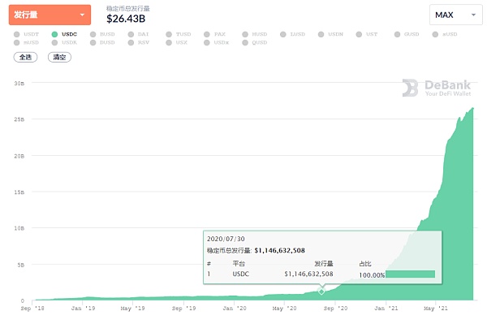The height and width of the screenshot is (324, 487).
Task: Click the green share bar in tooltip
Action: (410, 274)
